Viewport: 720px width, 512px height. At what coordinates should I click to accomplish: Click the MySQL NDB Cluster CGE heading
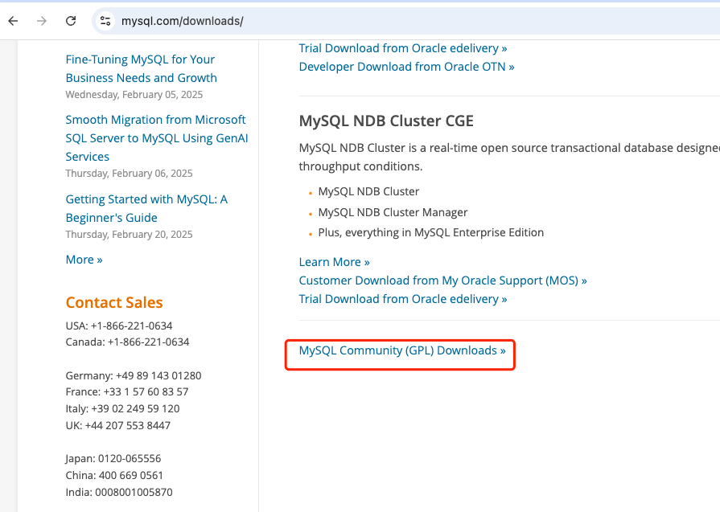(x=386, y=121)
